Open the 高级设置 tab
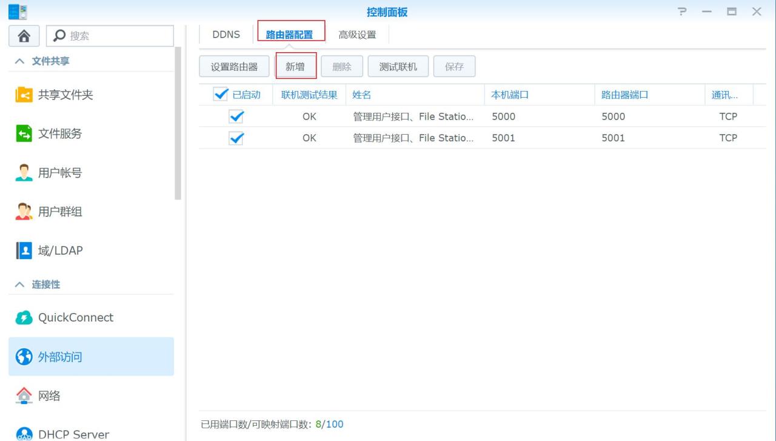Image resolution: width=776 pixels, height=441 pixels. 357,35
